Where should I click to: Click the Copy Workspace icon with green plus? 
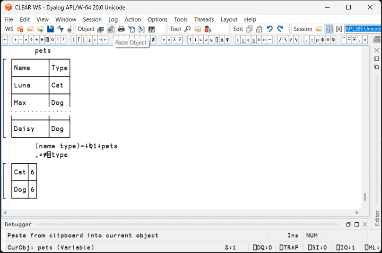40,29
